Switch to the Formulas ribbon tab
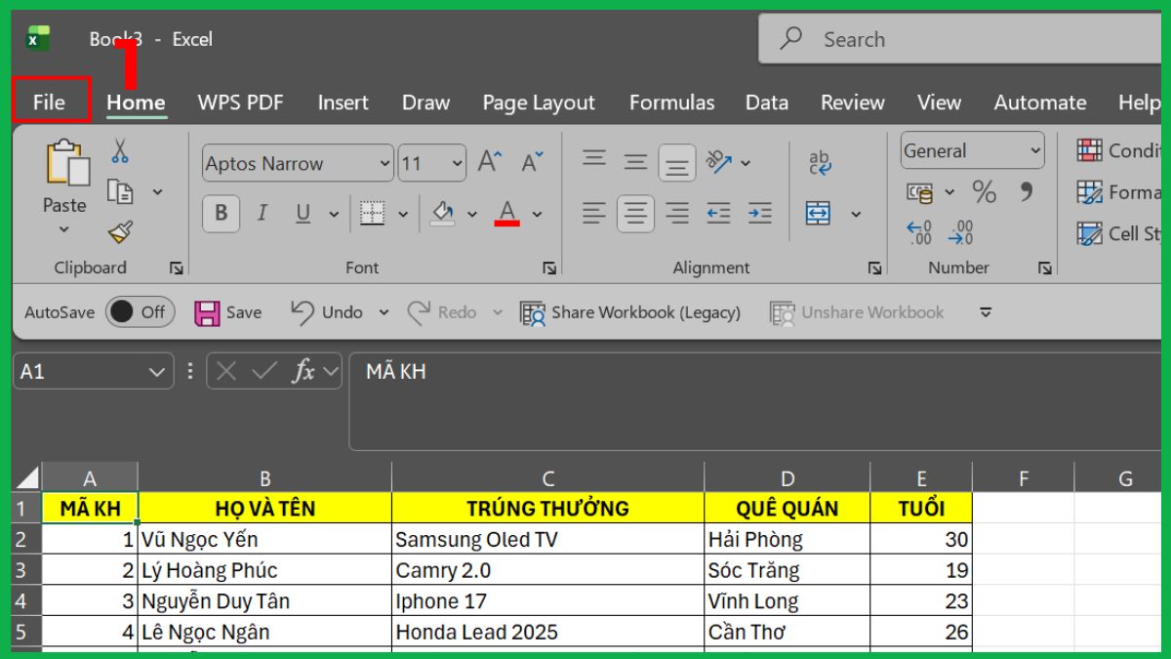 point(671,102)
